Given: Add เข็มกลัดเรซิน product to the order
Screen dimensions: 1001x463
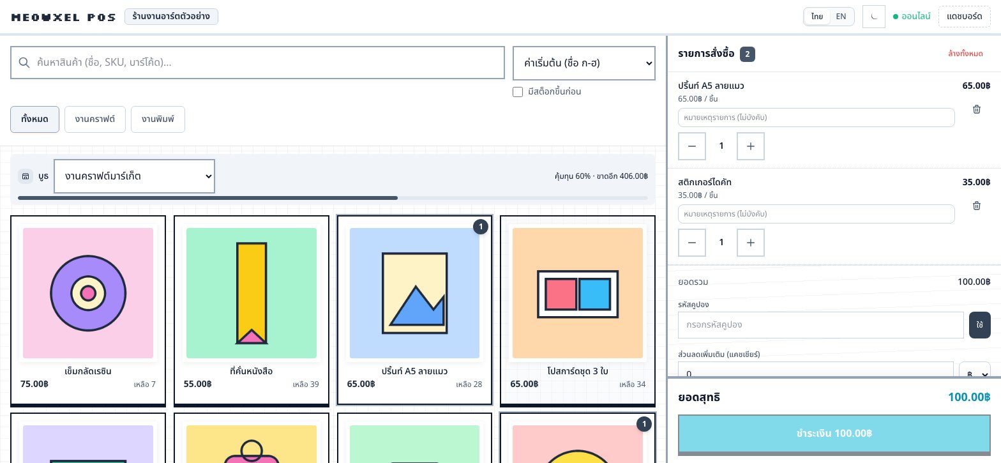Looking at the screenshot, I should point(88,310).
